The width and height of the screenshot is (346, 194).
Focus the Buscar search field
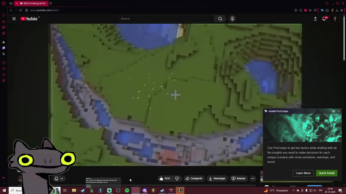[166, 19]
